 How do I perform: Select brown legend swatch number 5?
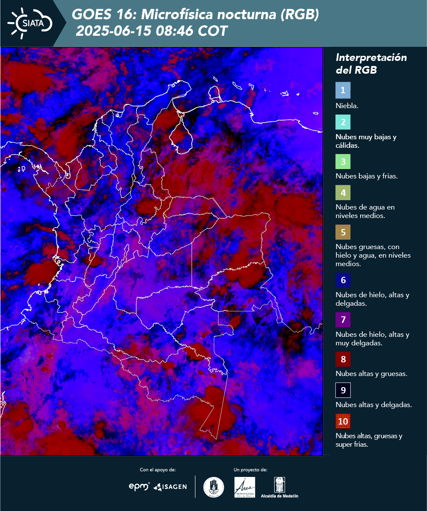tap(343, 233)
